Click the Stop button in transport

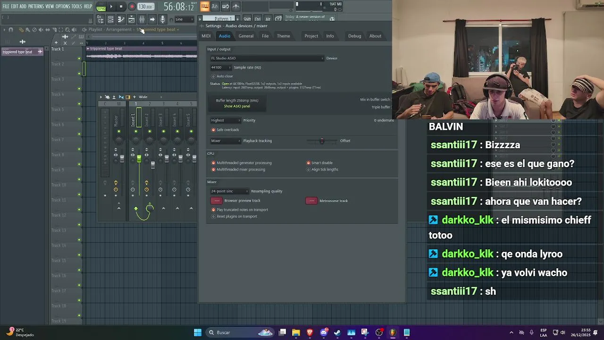[x=121, y=7]
